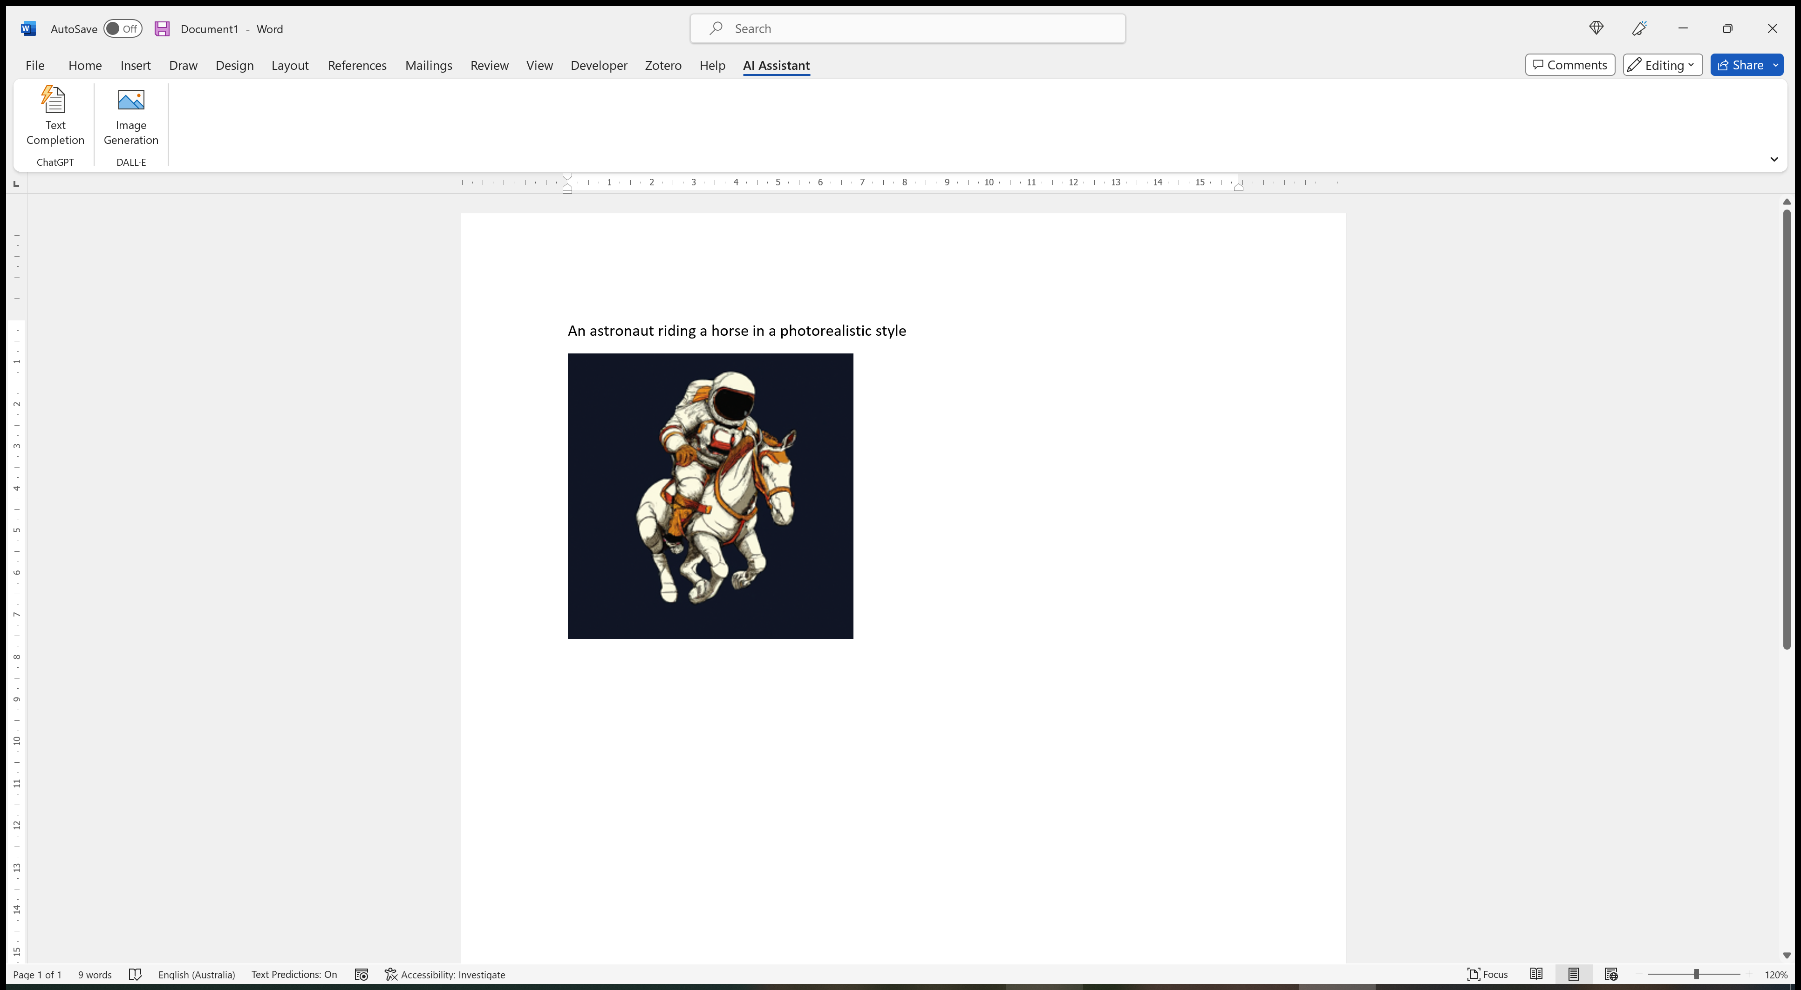Image resolution: width=1801 pixels, height=990 pixels.
Task: Click the zoom slider handle
Action: click(x=1696, y=974)
